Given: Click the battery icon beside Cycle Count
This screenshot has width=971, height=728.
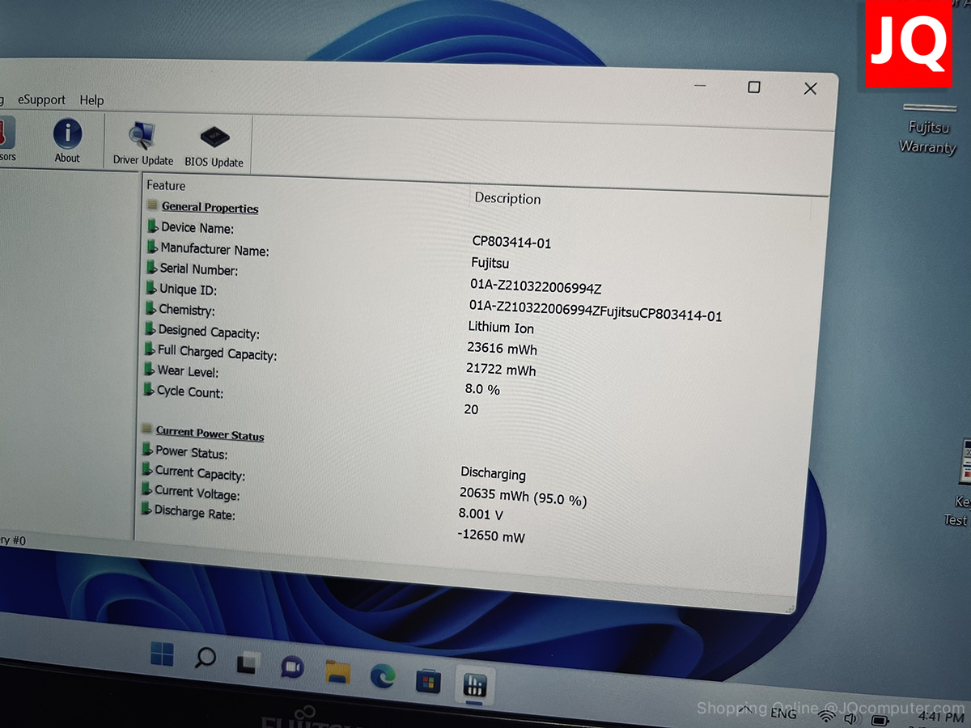Looking at the screenshot, I should click(x=148, y=389).
